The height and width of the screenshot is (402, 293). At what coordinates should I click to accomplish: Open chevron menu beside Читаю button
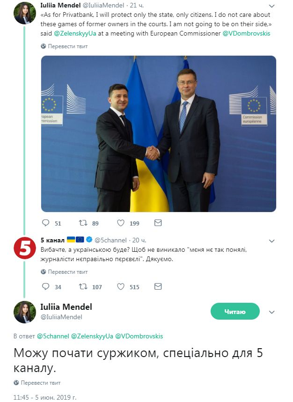point(272,312)
